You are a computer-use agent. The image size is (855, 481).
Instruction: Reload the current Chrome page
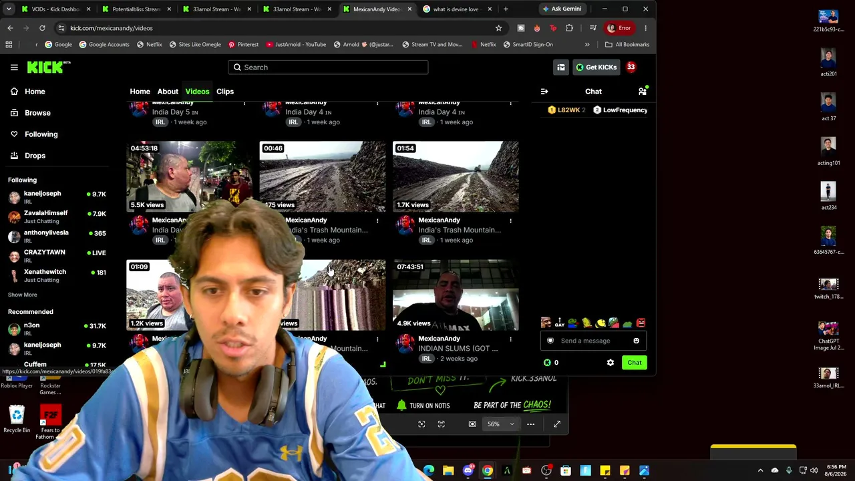point(42,28)
